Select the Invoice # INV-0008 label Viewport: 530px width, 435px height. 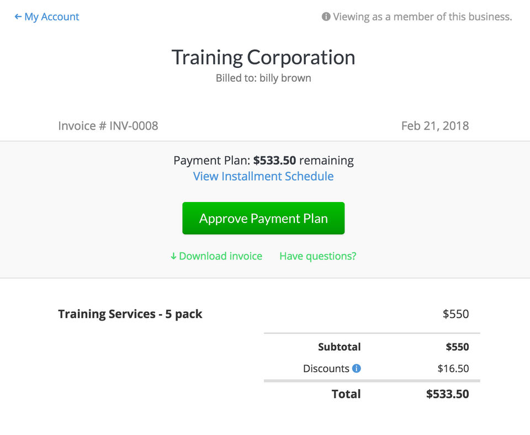[x=108, y=126]
